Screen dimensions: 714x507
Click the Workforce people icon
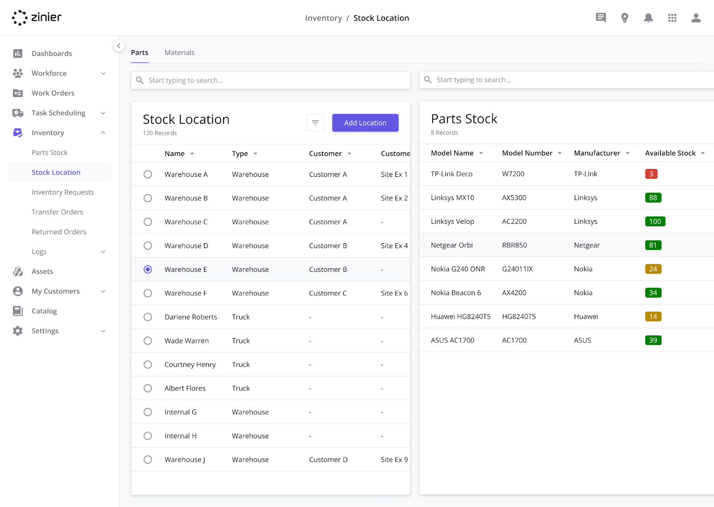point(18,73)
